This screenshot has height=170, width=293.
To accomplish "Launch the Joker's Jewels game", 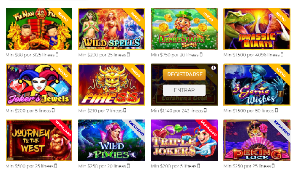I will (39, 85).
